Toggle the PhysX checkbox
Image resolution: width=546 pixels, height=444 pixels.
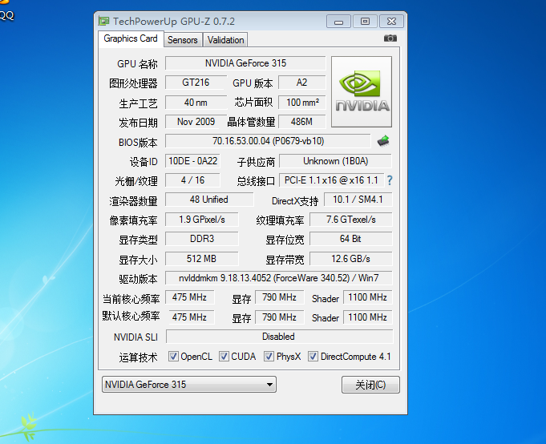269,357
